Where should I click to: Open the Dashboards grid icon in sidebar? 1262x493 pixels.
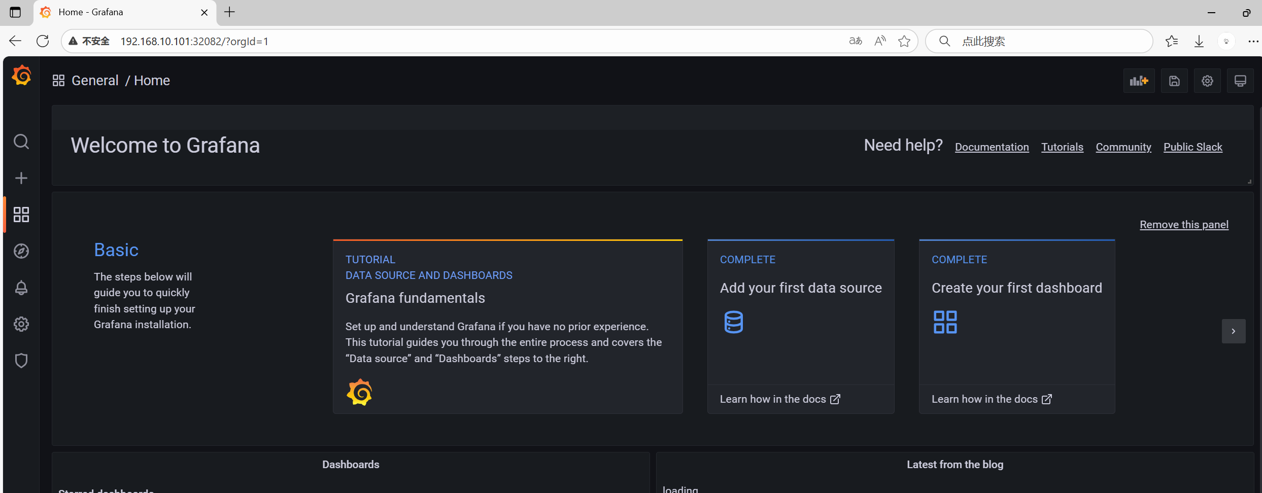(21, 215)
